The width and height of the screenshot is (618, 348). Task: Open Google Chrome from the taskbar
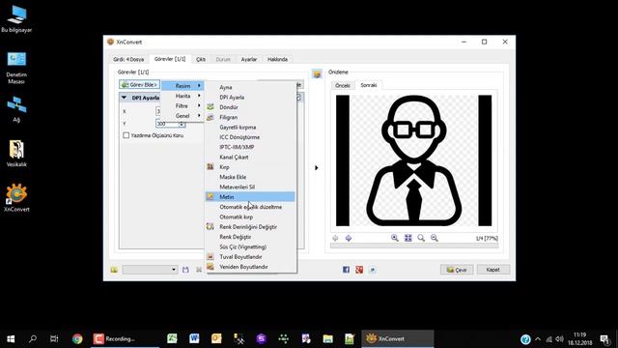click(77, 338)
